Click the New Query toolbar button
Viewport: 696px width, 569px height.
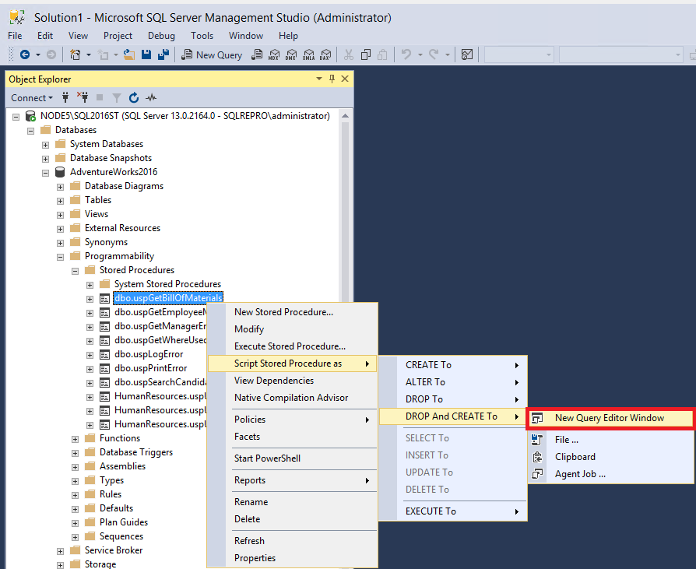click(213, 54)
